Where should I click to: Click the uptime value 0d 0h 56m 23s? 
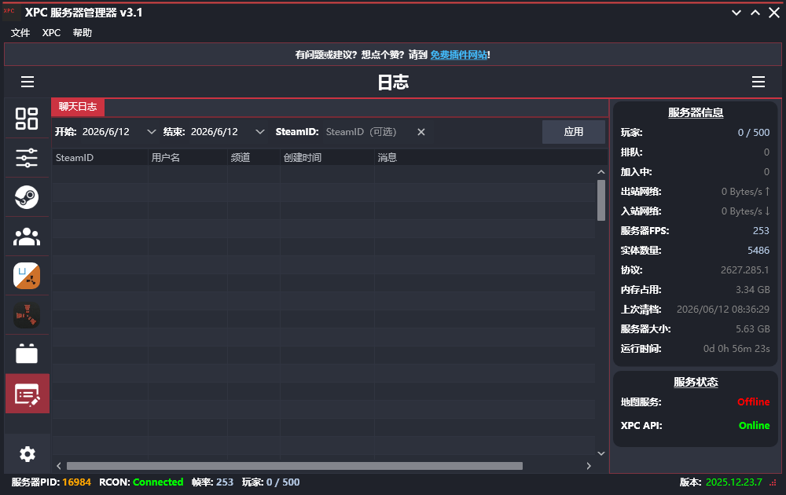click(736, 349)
